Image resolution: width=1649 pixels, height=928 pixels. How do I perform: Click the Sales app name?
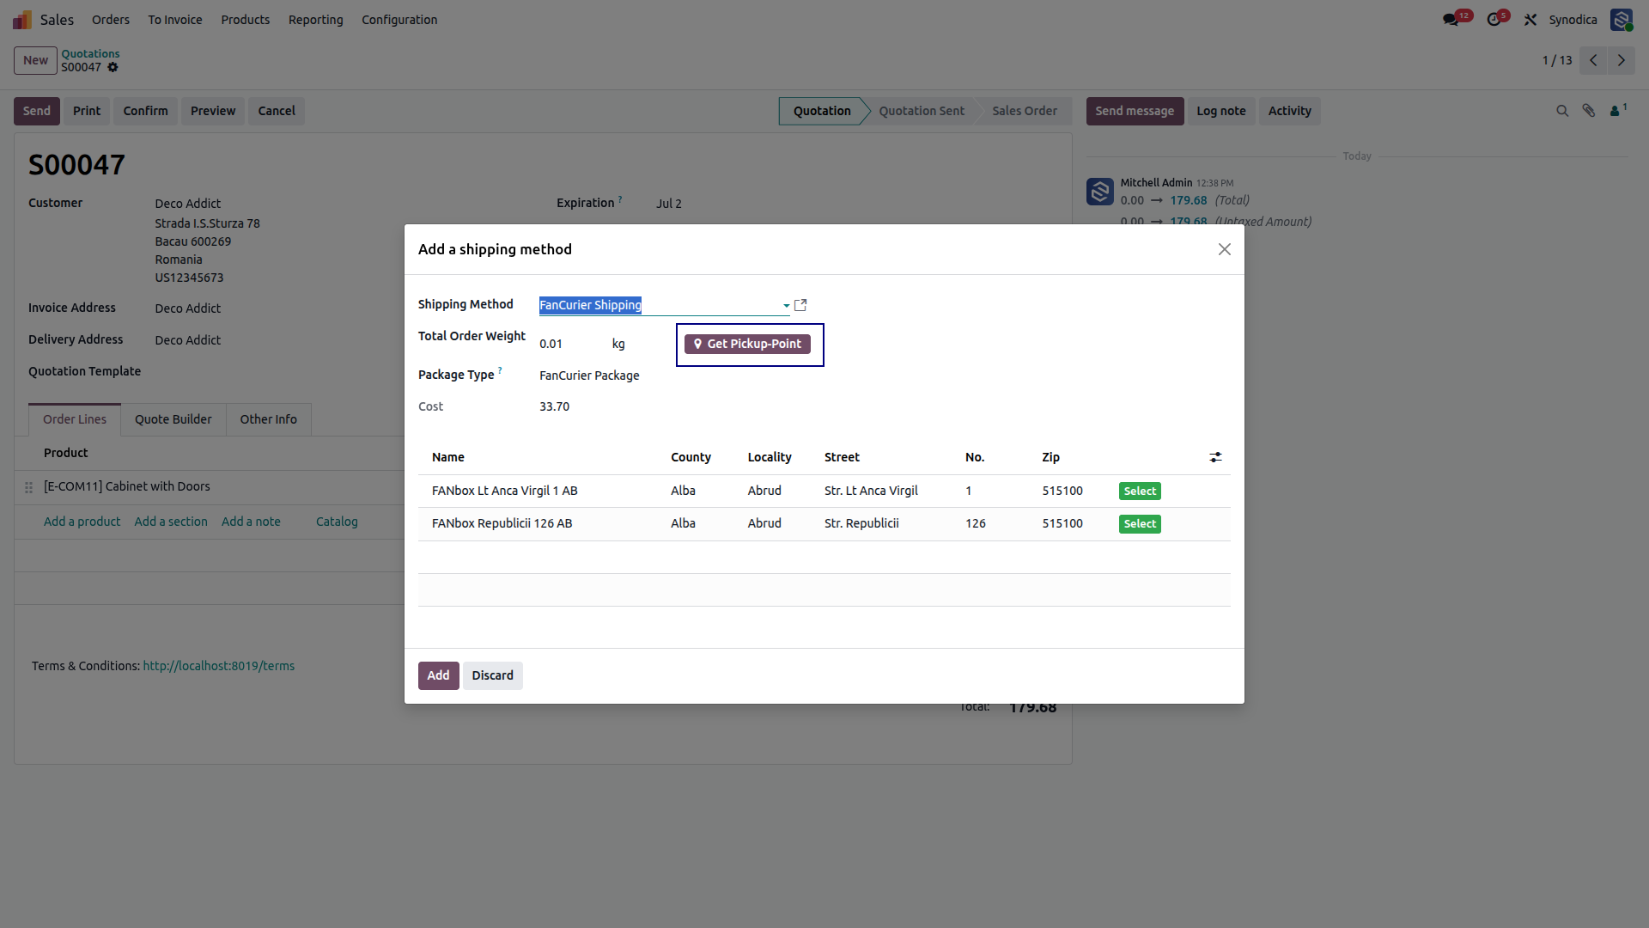pos(57,19)
